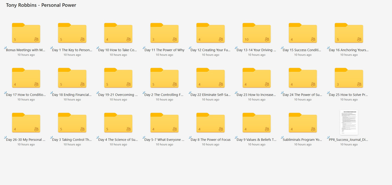Click the 'Day 15 Success Conditi...' label
This screenshot has width=392, height=185.
click(x=302, y=50)
